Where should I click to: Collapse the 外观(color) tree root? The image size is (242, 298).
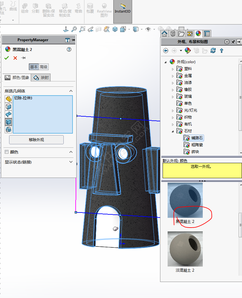[x=165, y=62]
